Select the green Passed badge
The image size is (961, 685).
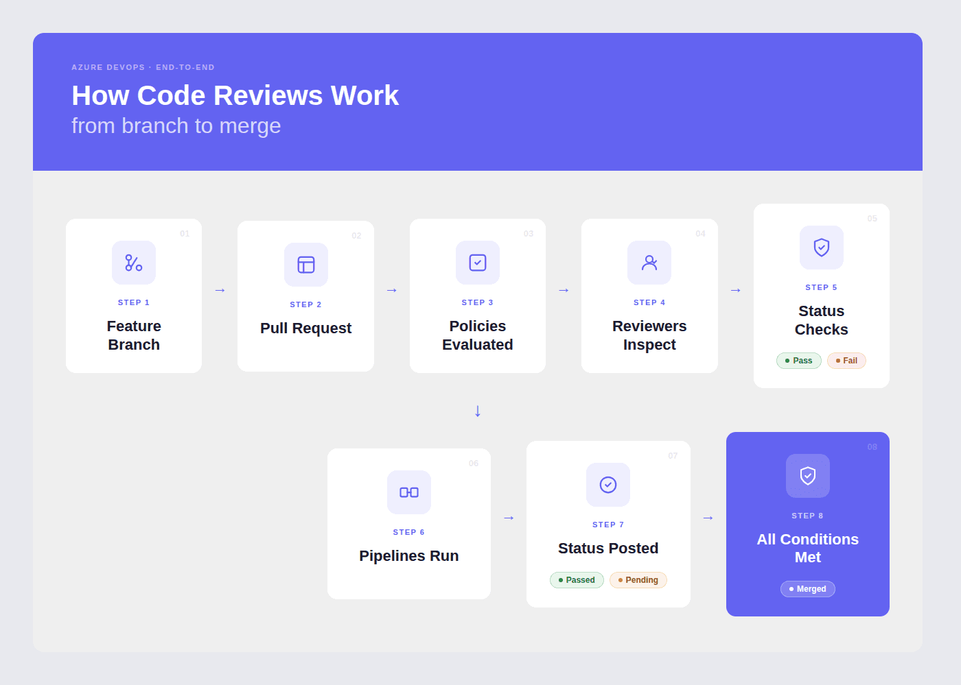pyautogui.click(x=577, y=580)
